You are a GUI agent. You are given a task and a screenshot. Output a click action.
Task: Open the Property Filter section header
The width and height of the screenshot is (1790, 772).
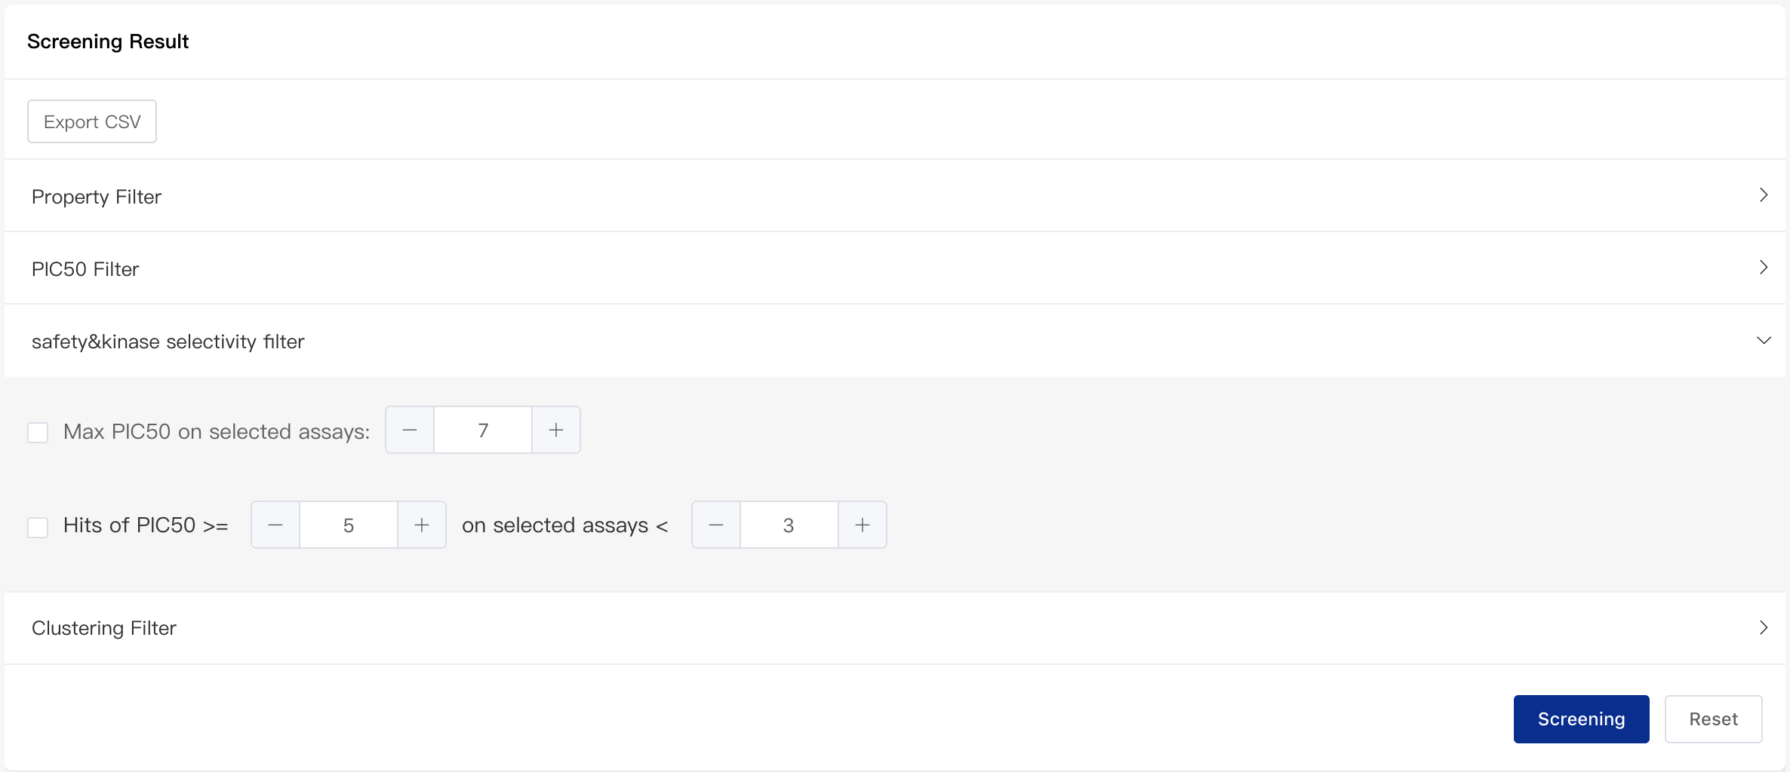pyautogui.click(x=895, y=195)
